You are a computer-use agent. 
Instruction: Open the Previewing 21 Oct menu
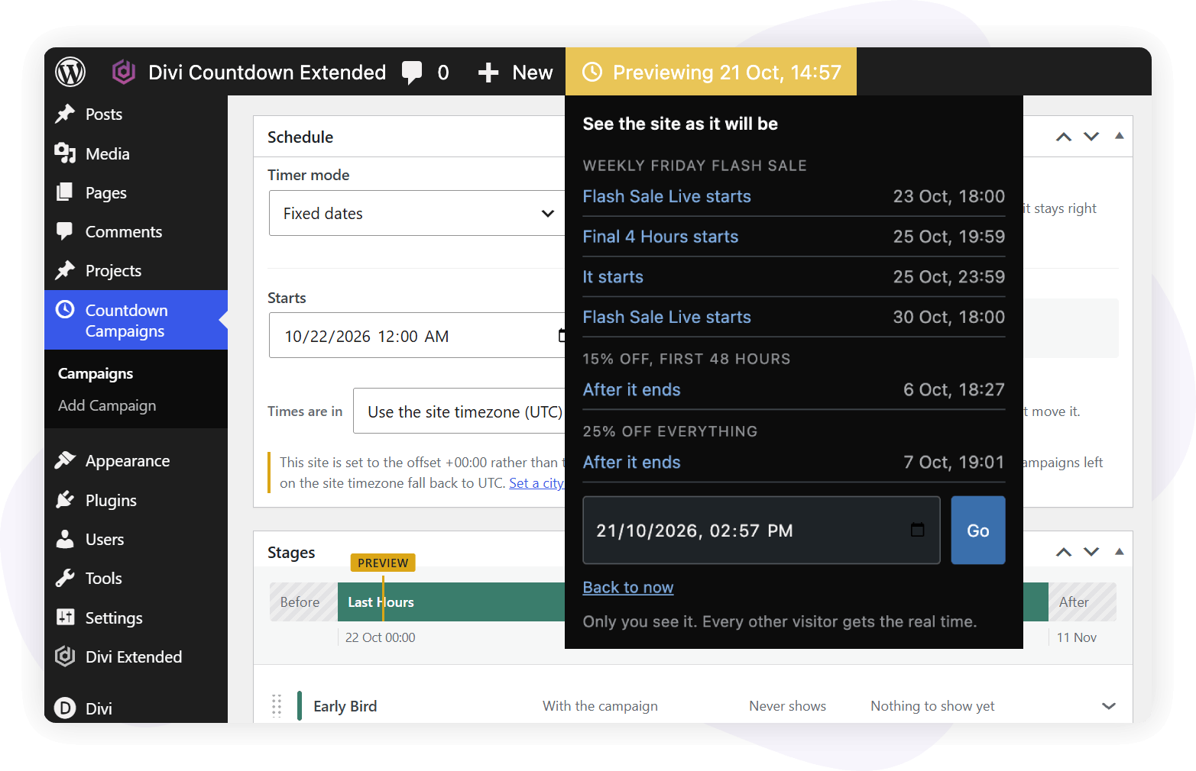click(711, 72)
